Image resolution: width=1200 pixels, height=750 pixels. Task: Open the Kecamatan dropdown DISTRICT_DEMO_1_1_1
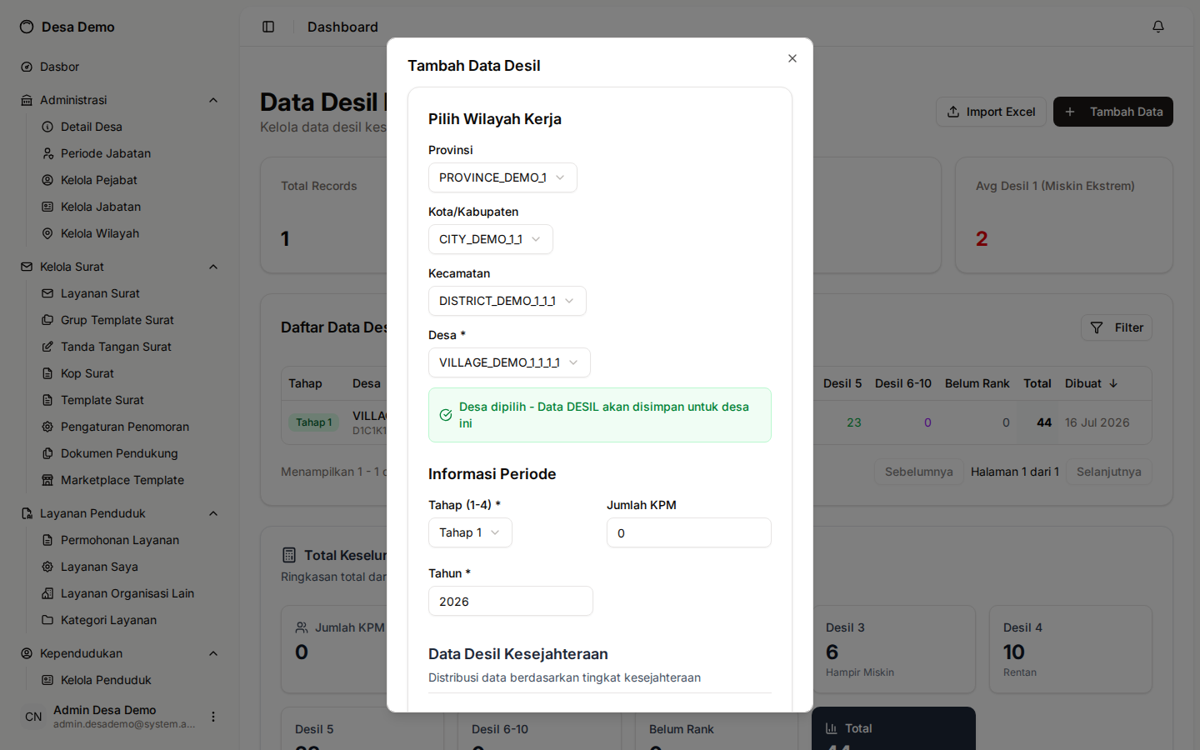click(507, 301)
